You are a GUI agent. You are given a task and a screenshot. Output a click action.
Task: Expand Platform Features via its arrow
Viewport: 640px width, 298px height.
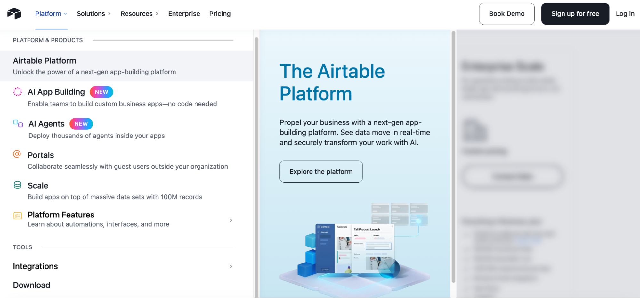(231, 220)
